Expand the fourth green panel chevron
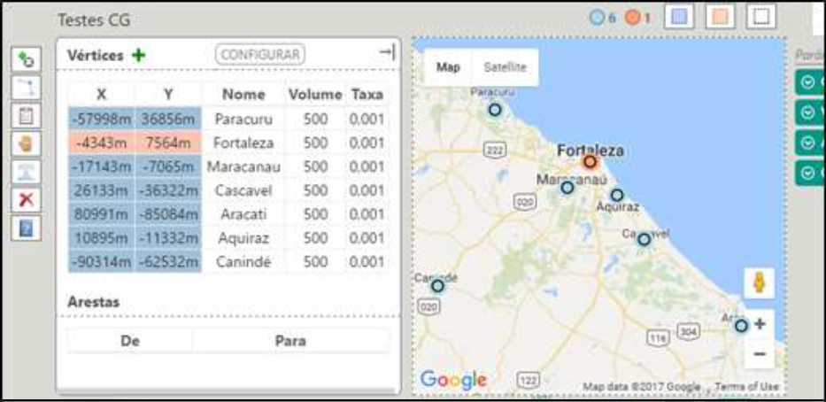The image size is (826, 402). (807, 173)
